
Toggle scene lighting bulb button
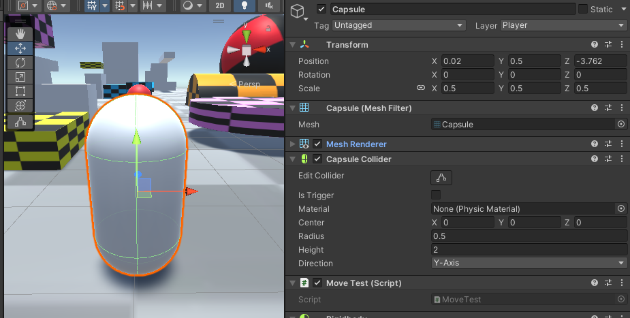(x=245, y=5)
